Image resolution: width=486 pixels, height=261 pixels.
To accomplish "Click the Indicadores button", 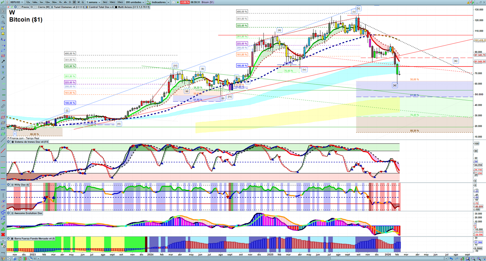I will click(157, 2).
